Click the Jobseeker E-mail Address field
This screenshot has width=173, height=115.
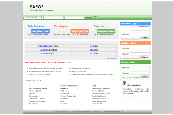(140, 29)
